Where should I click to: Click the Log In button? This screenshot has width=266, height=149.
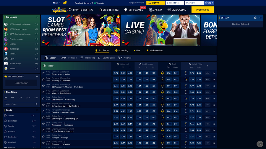click(209, 3)
